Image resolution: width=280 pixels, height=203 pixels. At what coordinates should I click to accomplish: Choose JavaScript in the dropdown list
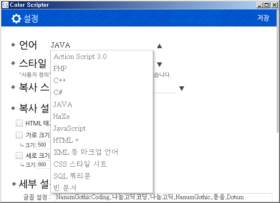[70, 128]
